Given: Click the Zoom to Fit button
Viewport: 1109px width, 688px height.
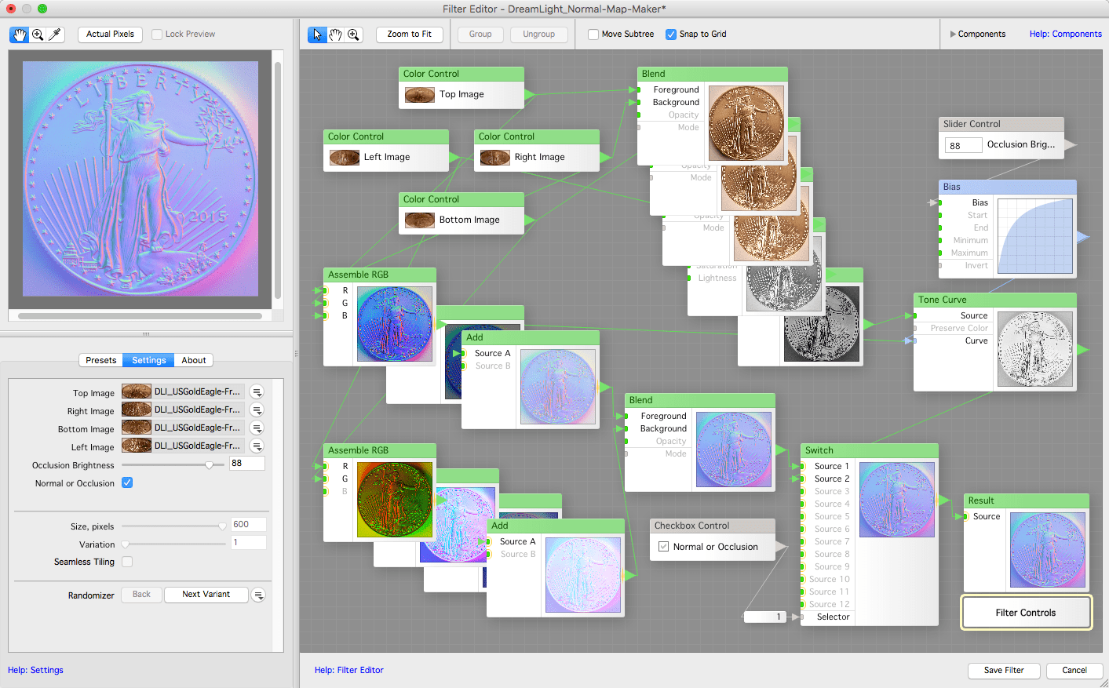Looking at the screenshot, I should click(x=409, y=35).
